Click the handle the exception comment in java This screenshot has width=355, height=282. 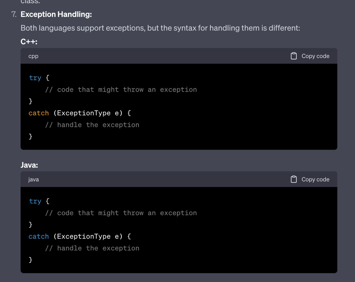tap(92, 248)
